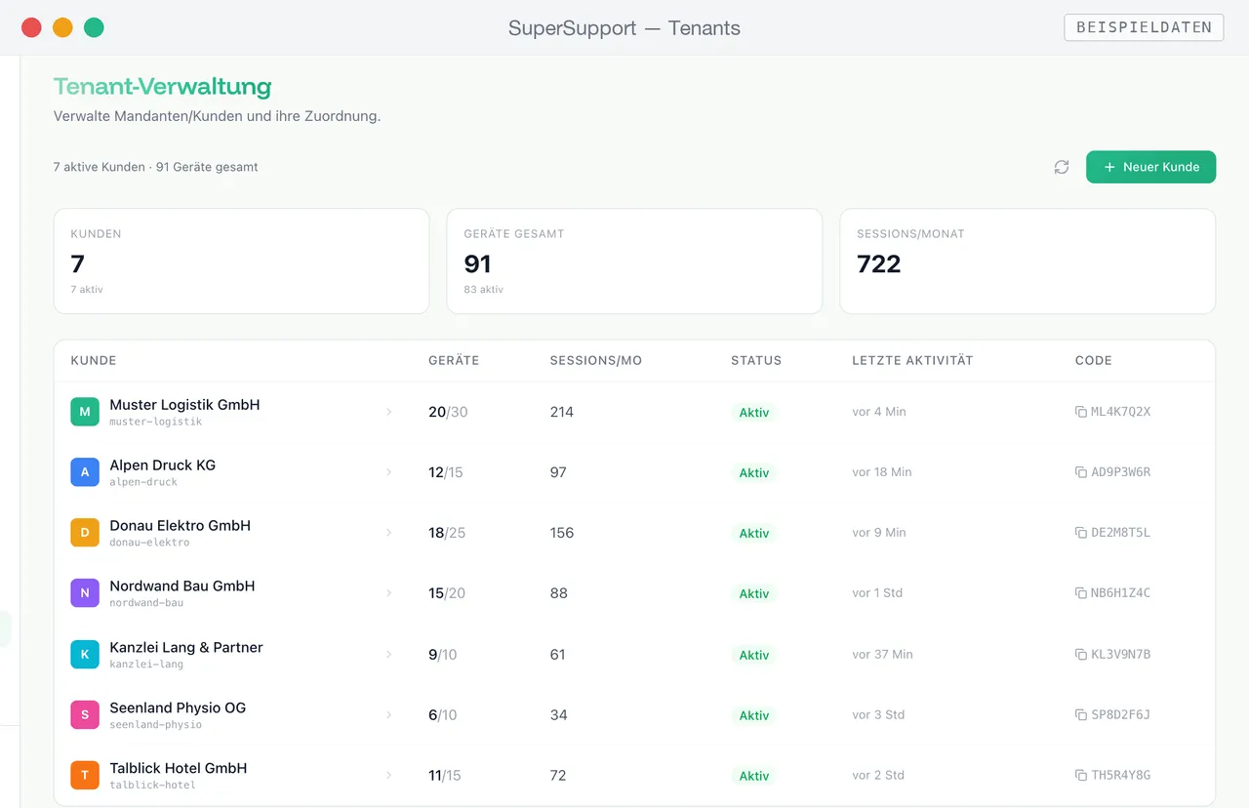Select the Kanzlei Lang & Partner name
The image size is (1249, 808).
186,647
